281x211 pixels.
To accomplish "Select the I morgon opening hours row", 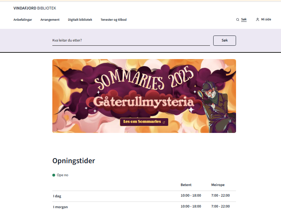I will click(144, 207).
